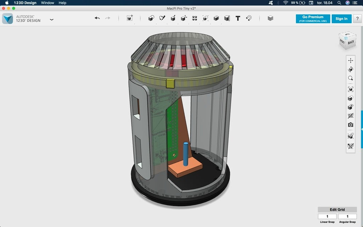
Task: Select the Orbit navigation tool
Action: (351, 69)
